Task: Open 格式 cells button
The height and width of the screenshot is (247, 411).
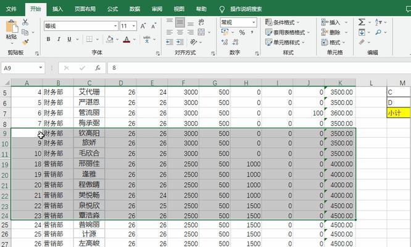Action: click(333, 42)
